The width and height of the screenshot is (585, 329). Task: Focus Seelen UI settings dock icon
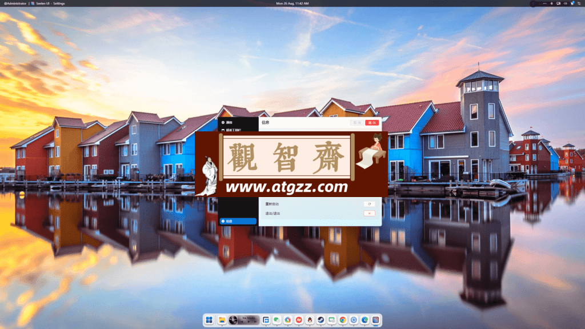[376, 320]
